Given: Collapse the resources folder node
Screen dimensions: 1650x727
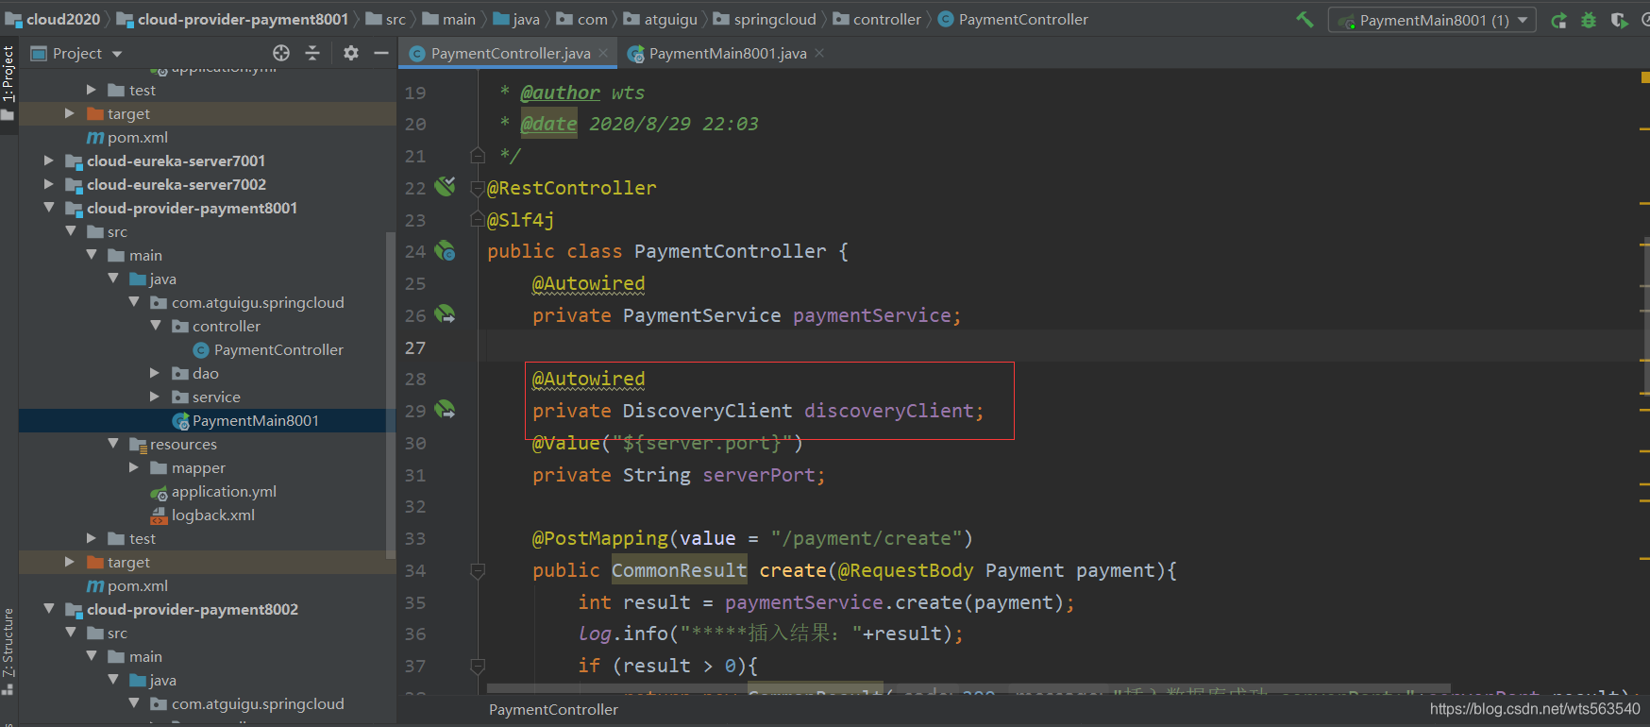Looking at the screenshot, I should (x=113, y=444).
